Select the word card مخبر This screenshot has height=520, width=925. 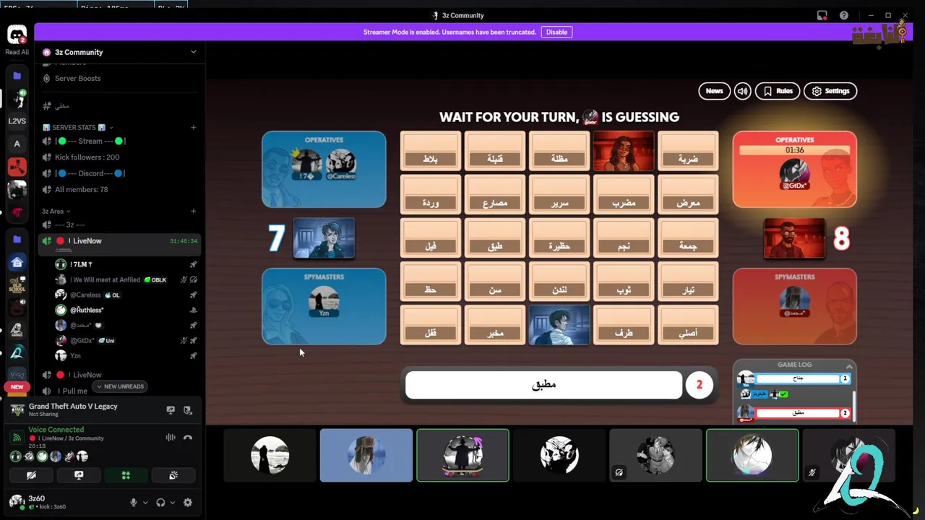(494, 324)
